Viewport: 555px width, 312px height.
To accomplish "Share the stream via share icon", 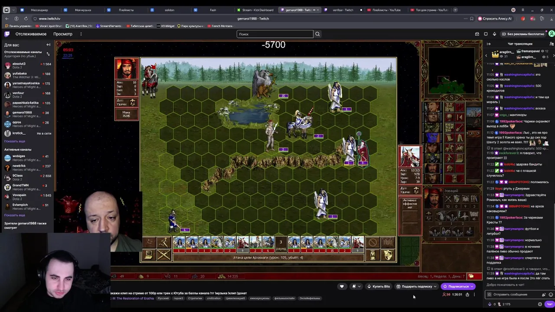I will coord(467,295).
